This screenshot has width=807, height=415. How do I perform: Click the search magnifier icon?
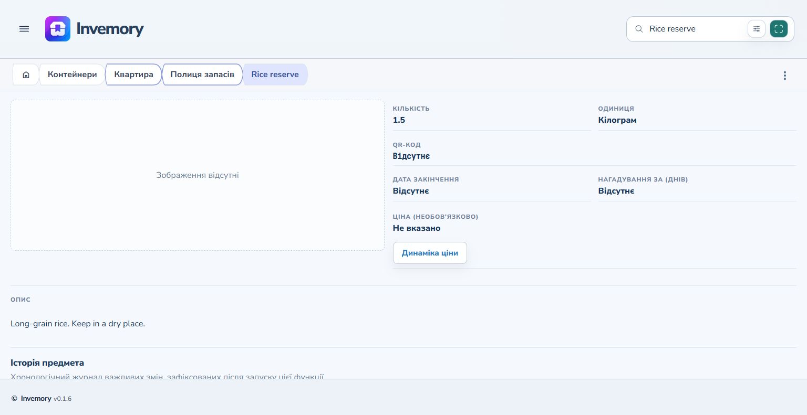tap(639, 29)
